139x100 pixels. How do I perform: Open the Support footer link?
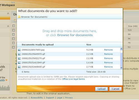(x=50, y=97)
